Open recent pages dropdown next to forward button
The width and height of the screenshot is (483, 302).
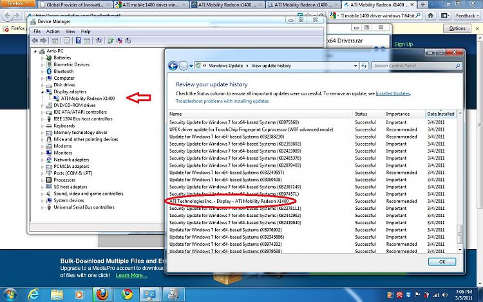pyautogui.click(x=191, y=66)
